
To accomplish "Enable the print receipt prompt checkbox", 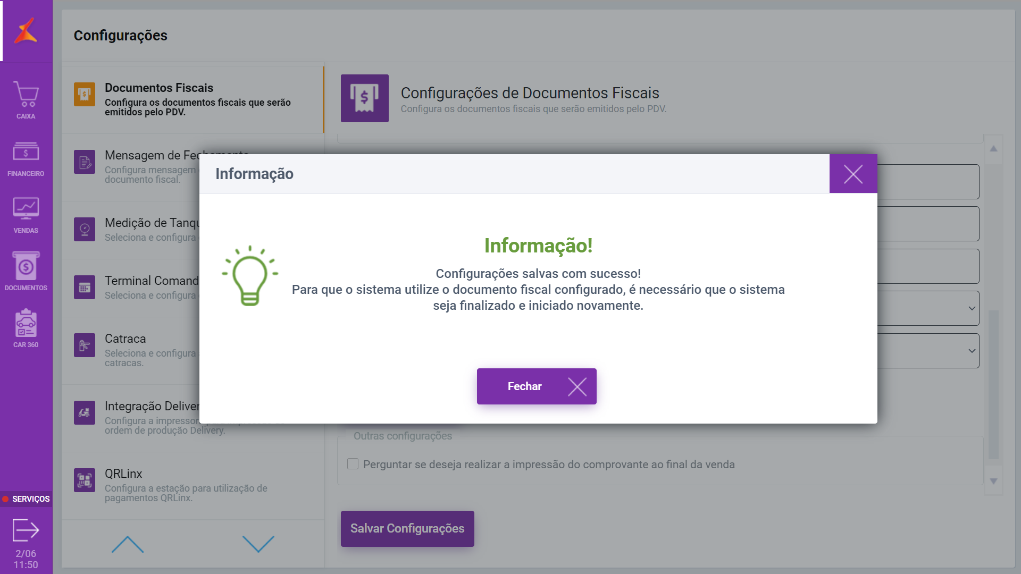I will [353, 464].
